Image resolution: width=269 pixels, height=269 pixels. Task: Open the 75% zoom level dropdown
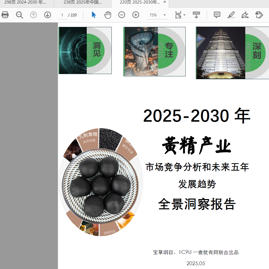click(164, 15)
